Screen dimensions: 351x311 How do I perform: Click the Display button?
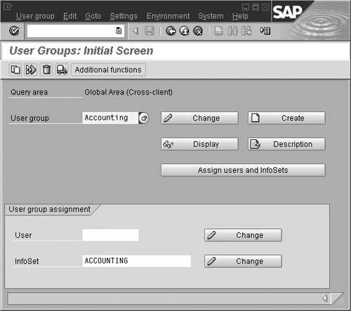click(x=199, y=144)
